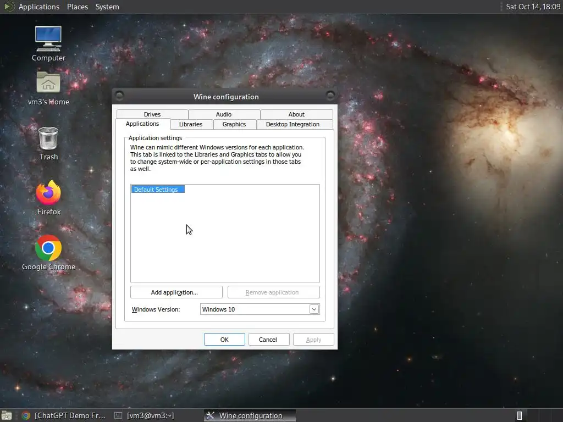
Task: Click the clock showing Sat Oct 14, 18:09
Action: click(x=533, y=7)
